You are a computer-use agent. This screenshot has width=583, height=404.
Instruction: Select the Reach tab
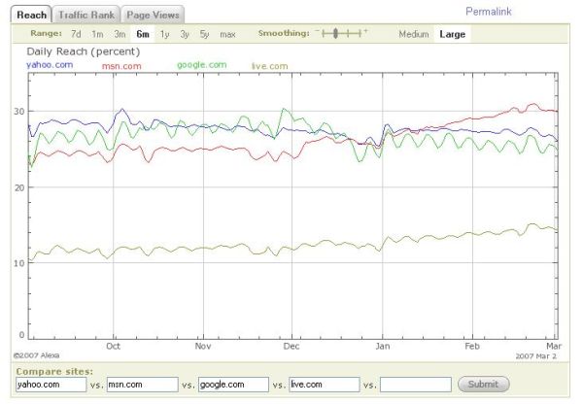click(32, 16)
